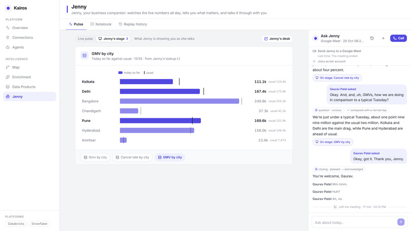Screen dimensions: 411x231
Task: Click the Jenny globe icon in sidebar
Action: point(8,96)
